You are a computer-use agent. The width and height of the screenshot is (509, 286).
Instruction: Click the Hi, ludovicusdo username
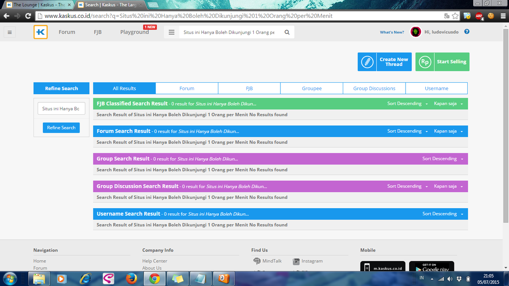click(441, 32)
